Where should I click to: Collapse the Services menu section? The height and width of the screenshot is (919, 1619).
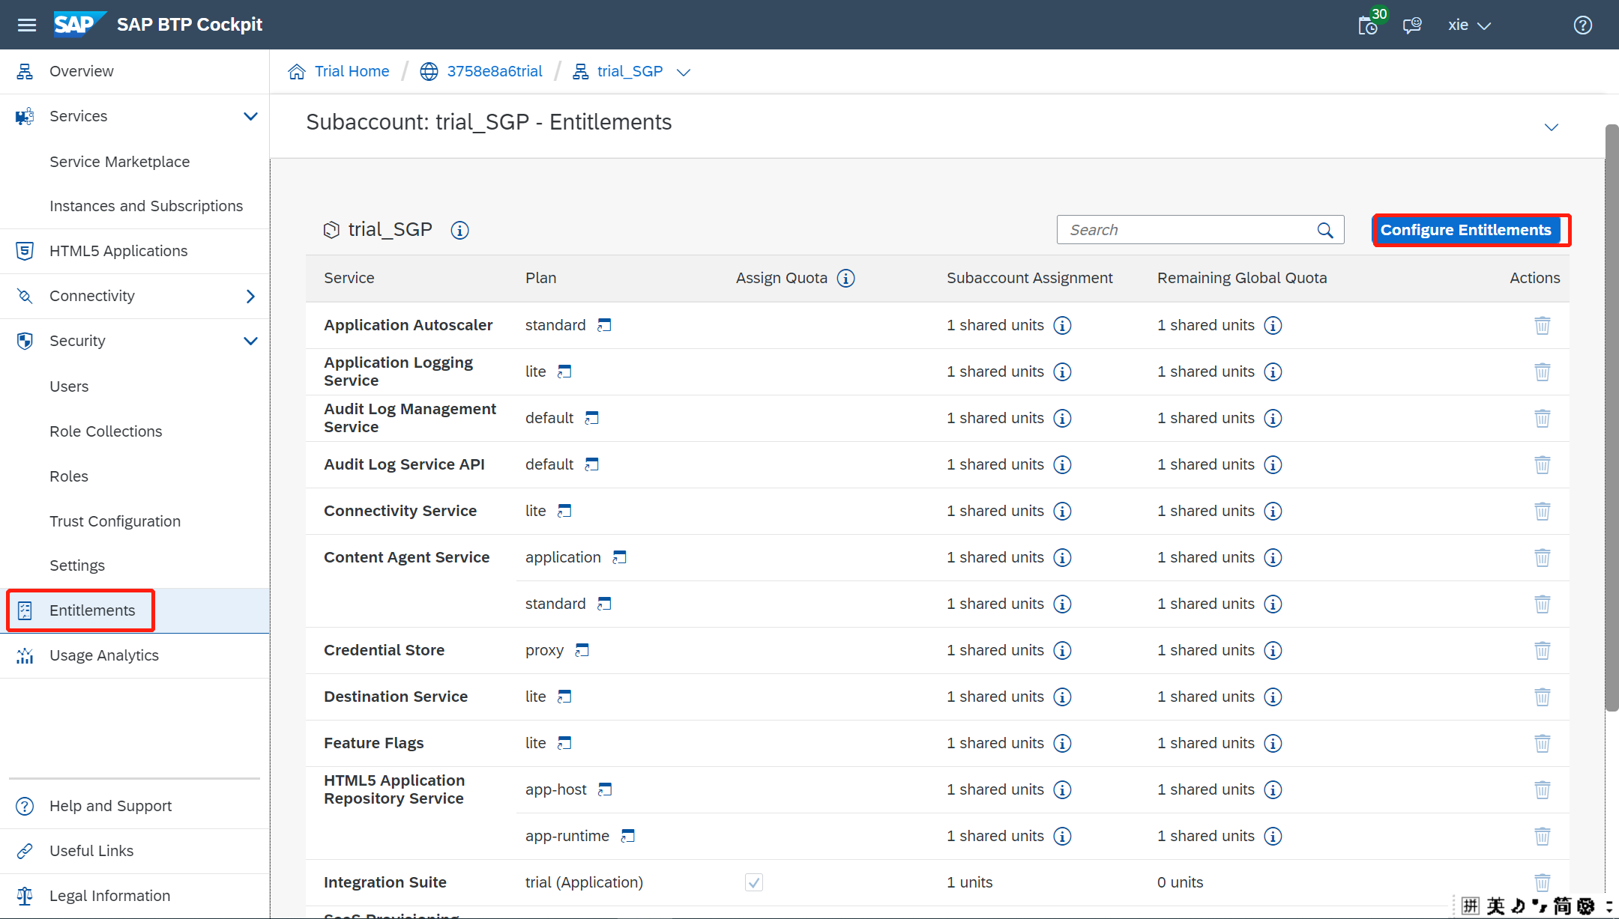tap(250, 116)
